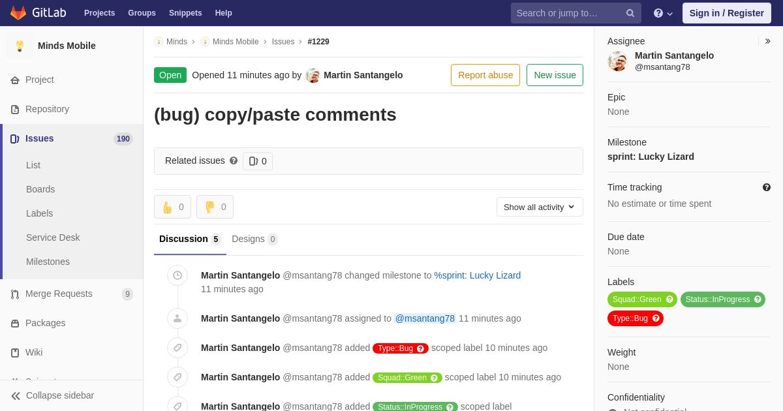Click label icon beside Type::Bug activity entry

point(177,348)
